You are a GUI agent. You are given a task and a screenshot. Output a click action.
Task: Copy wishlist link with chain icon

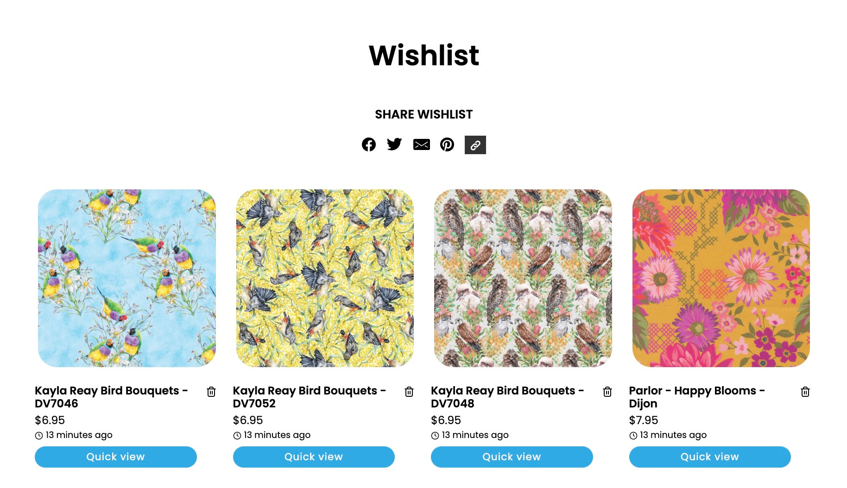coord(475,145)
